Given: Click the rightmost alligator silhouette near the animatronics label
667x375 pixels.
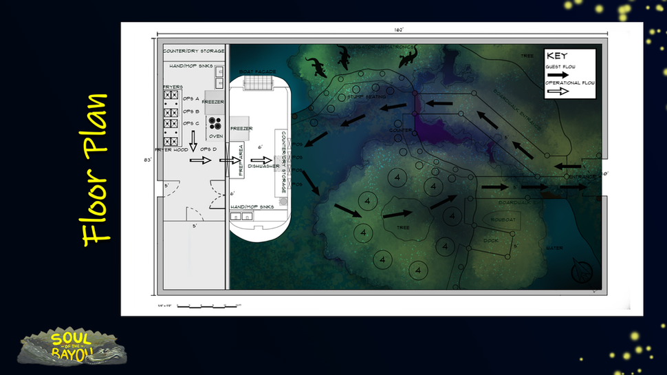Looking at the screenshot, I should (x=408, y=56).
